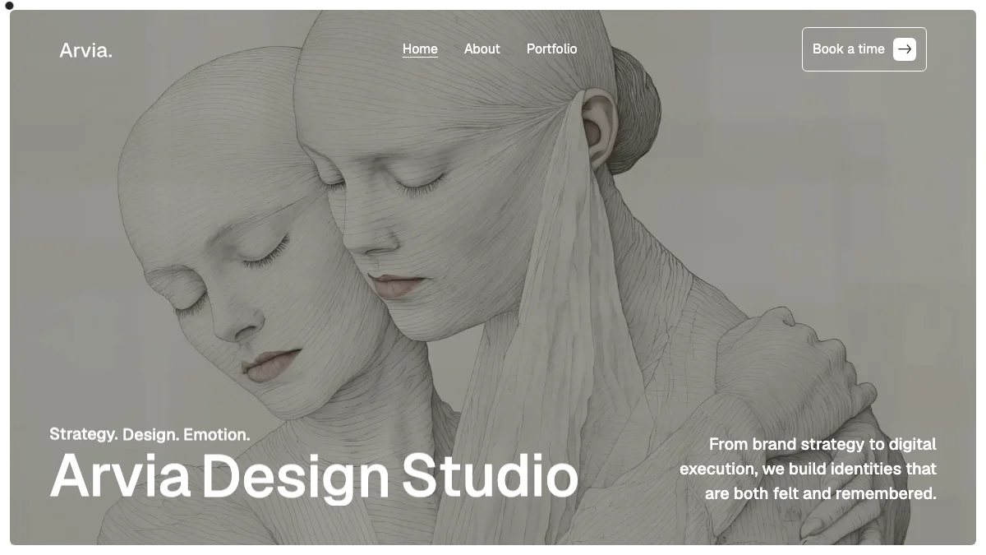Click the Arvia Design Studio headline

[314, 477]
